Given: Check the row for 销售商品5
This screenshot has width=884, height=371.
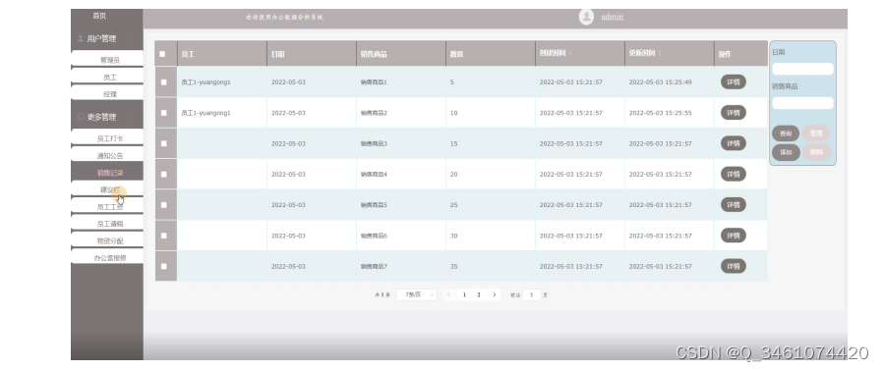Looking at the screenshot, I should pyautogui.click(x=164, y=205).
